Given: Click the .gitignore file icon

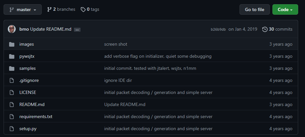Looking at the screenshot, I should 12,81.
